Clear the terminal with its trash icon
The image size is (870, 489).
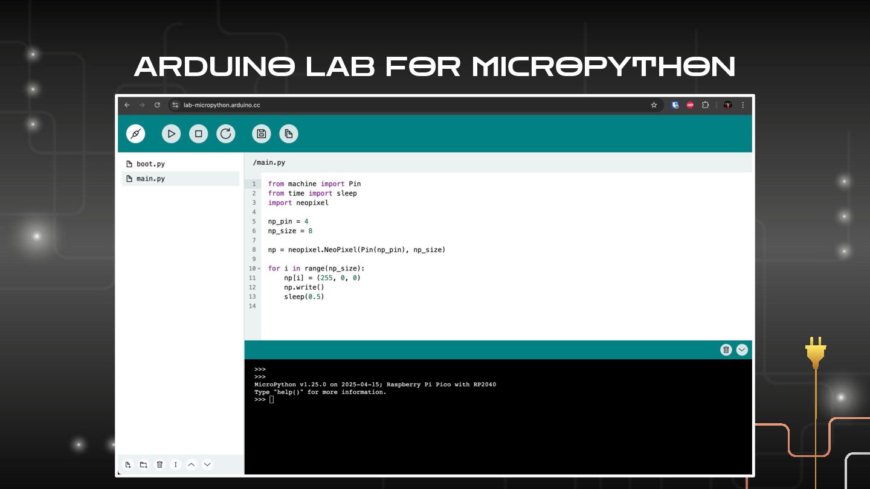tap(726, 350)
